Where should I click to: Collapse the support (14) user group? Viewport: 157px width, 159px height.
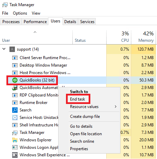point(4,49)
